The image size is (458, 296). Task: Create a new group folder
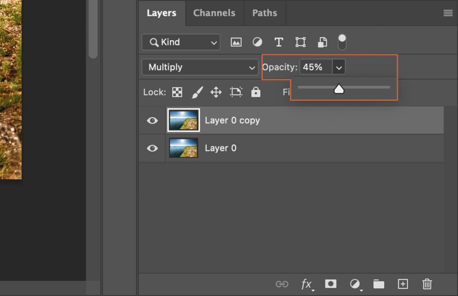pyautogui.click(x=378, y=284)
